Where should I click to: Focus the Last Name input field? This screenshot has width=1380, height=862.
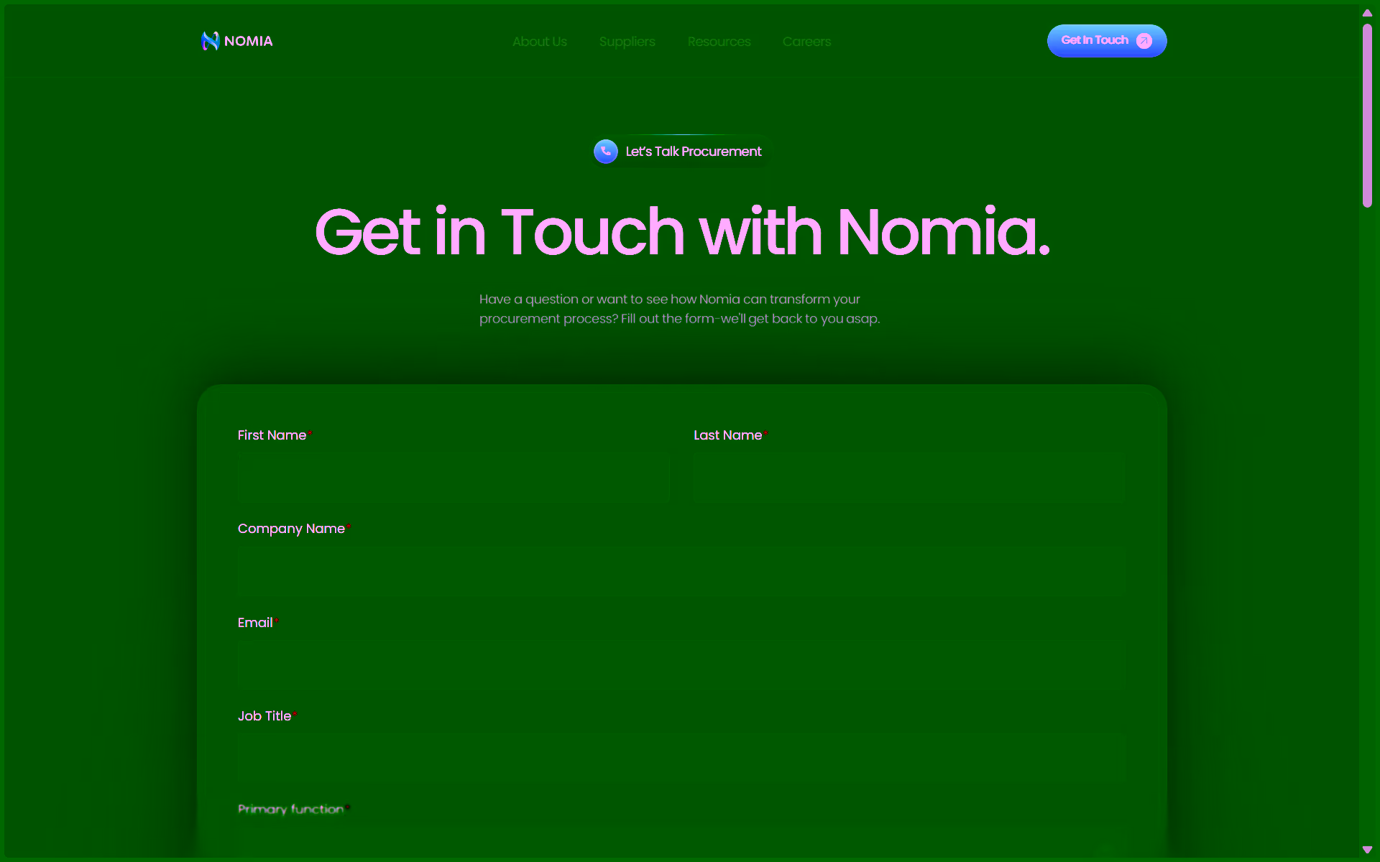pos(909,478)
